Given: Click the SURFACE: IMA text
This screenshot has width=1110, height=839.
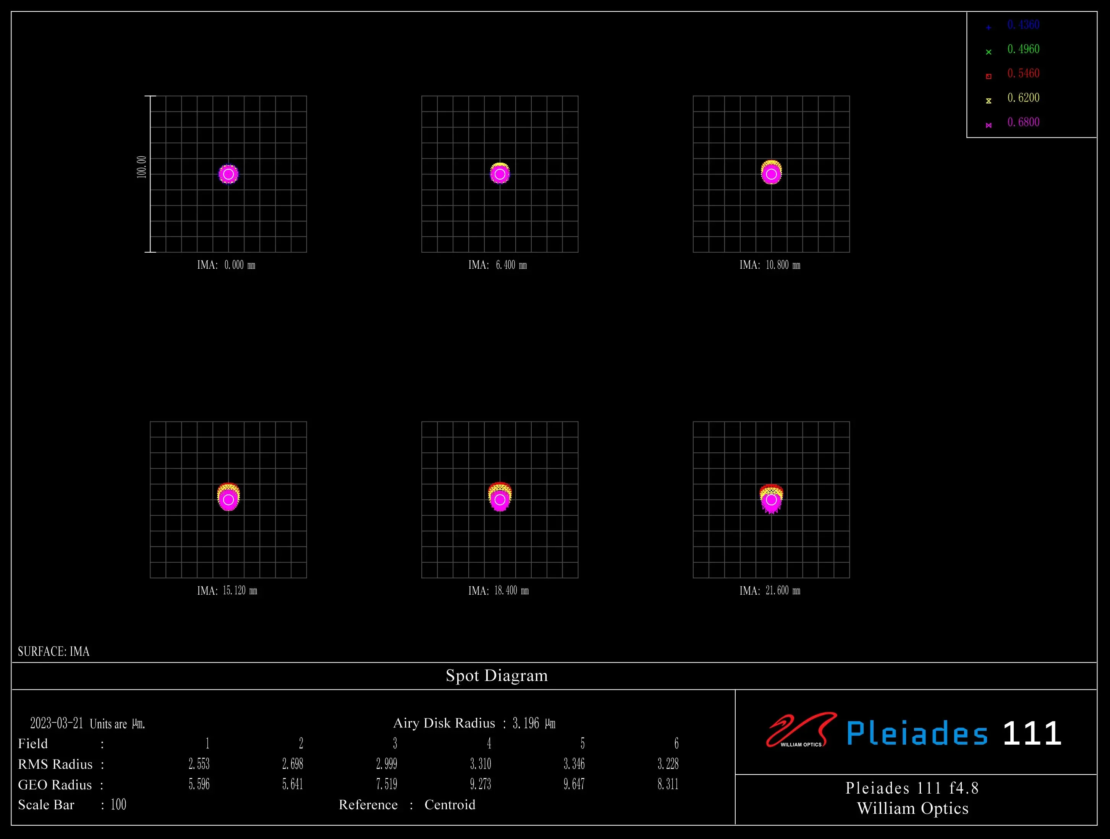Looking at the screenshot, I should pos(54,652).
